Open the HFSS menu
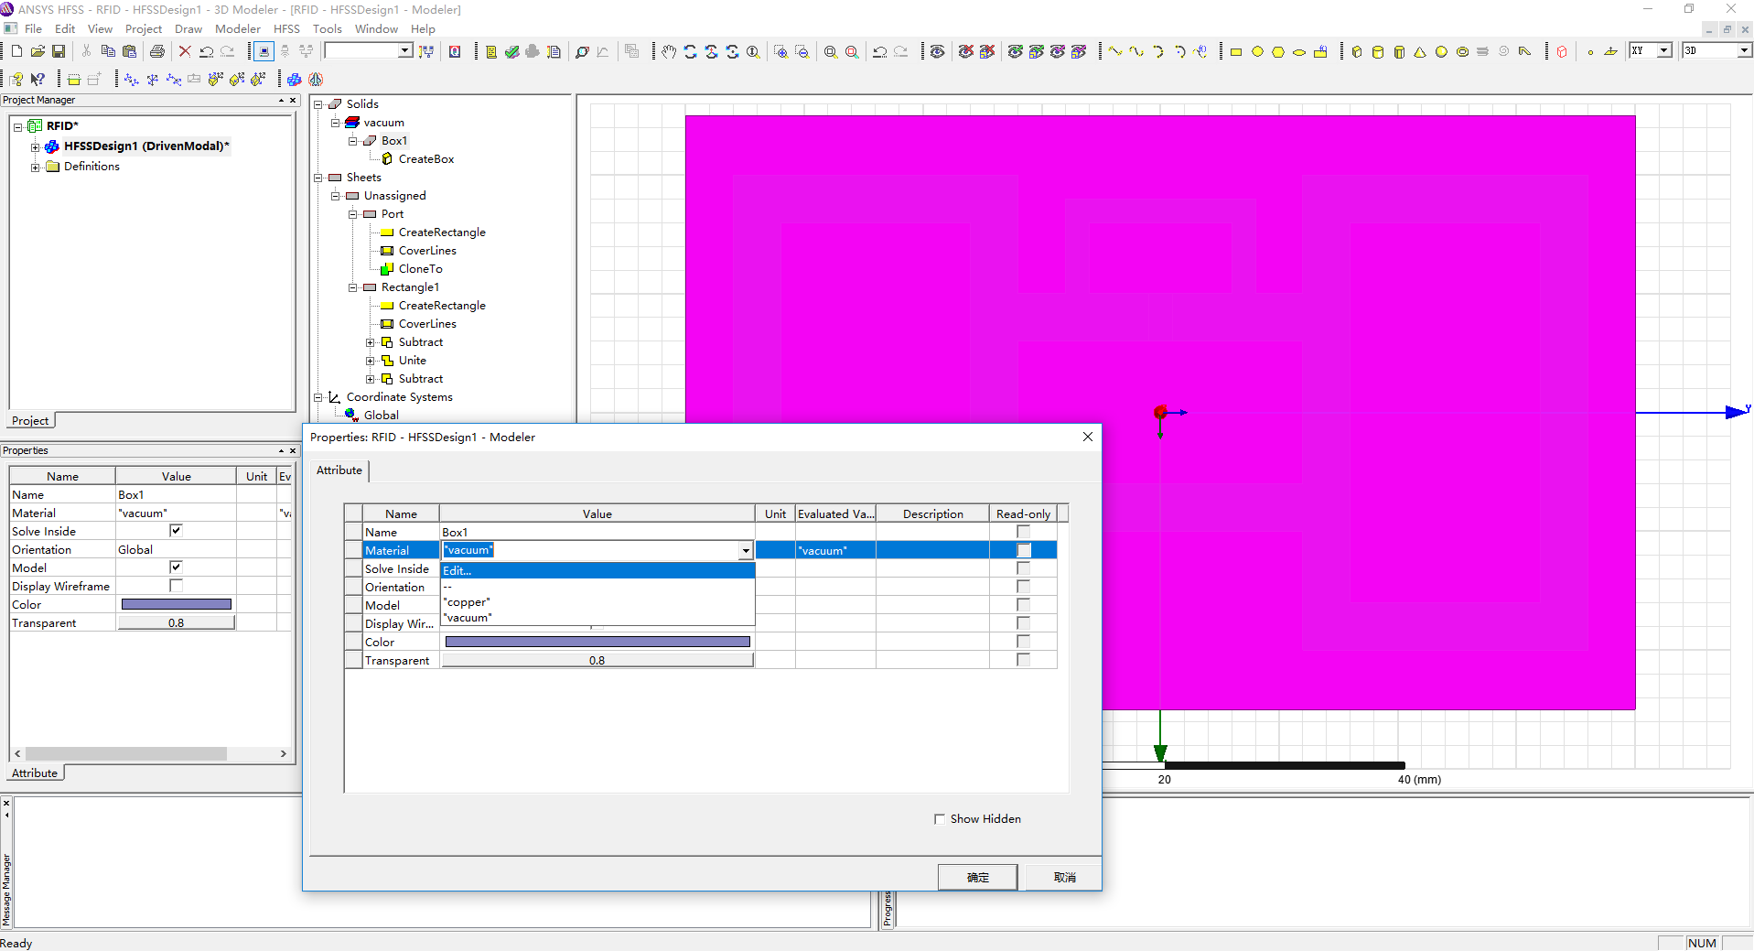This screenshot has width=1754, height=951. pos(287,29)
